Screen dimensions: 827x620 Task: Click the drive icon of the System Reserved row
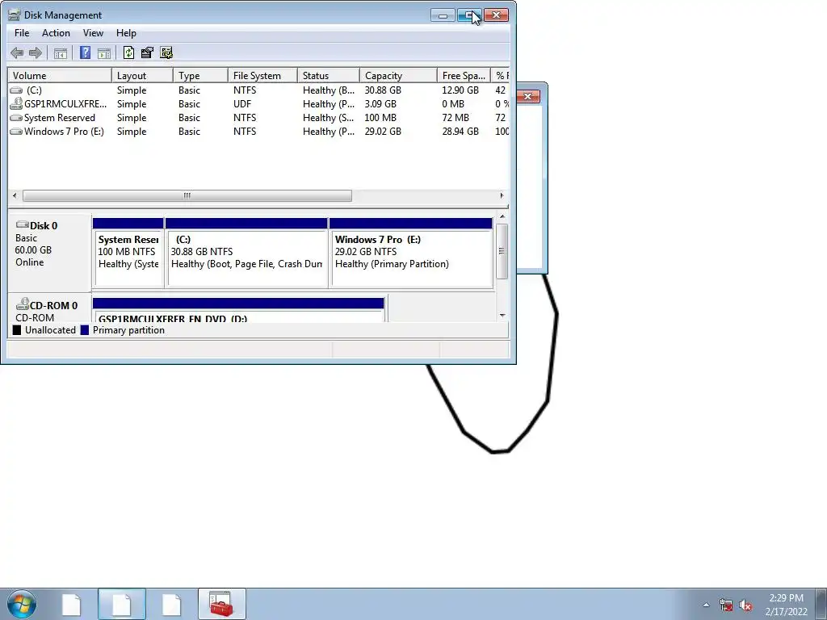coord(16,118)
